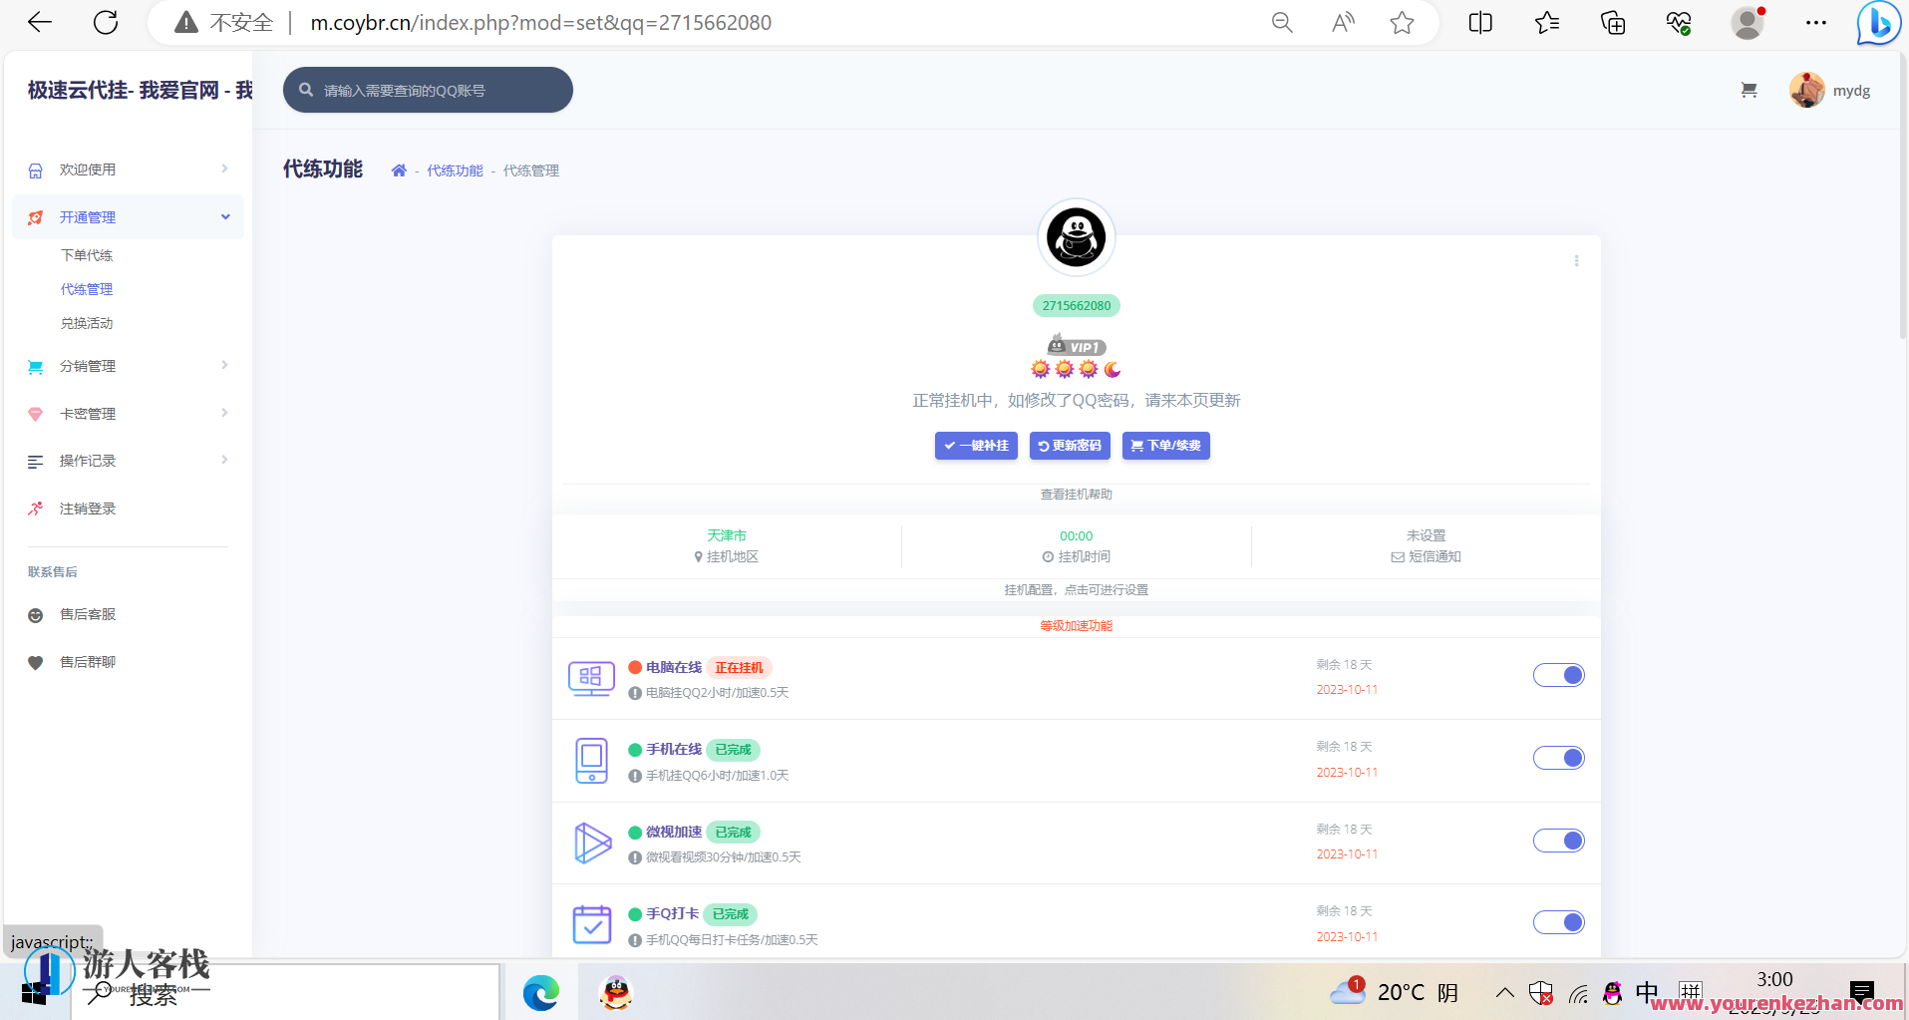Expand the 分销管理 section
Image resolution: width=1909 pixels, height=1020 pixels.
(x=127, y=365)
